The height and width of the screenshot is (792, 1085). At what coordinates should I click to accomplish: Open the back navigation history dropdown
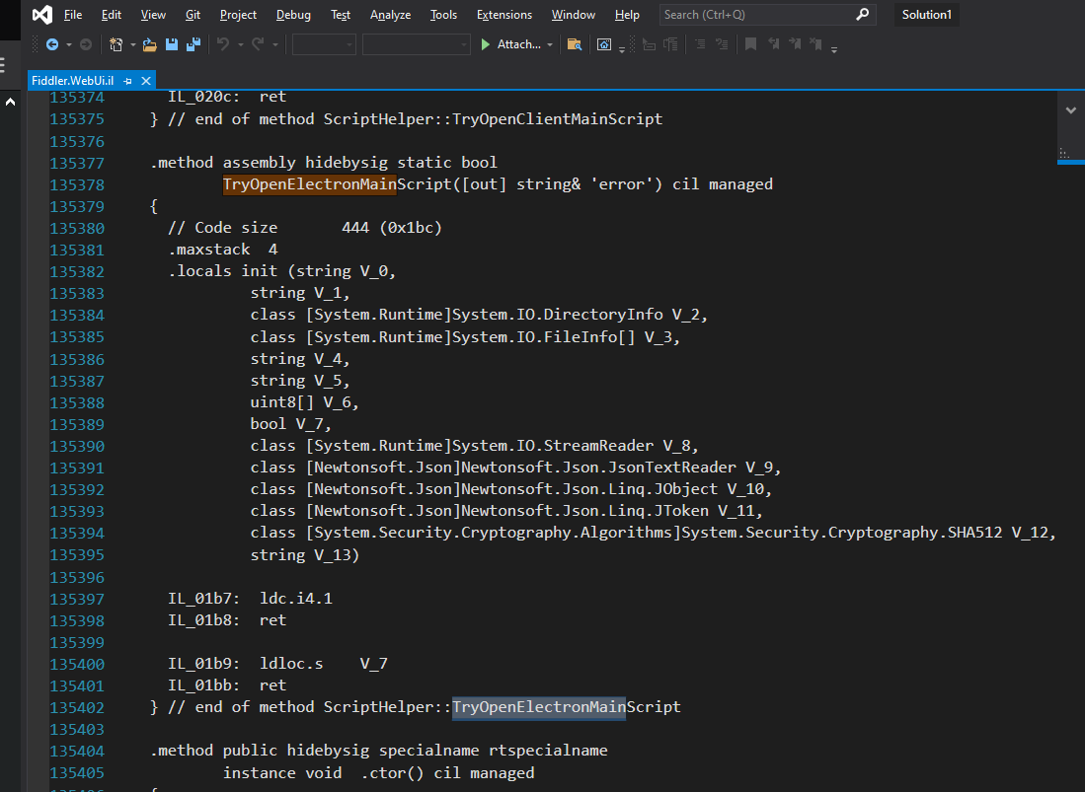(68, 45)
